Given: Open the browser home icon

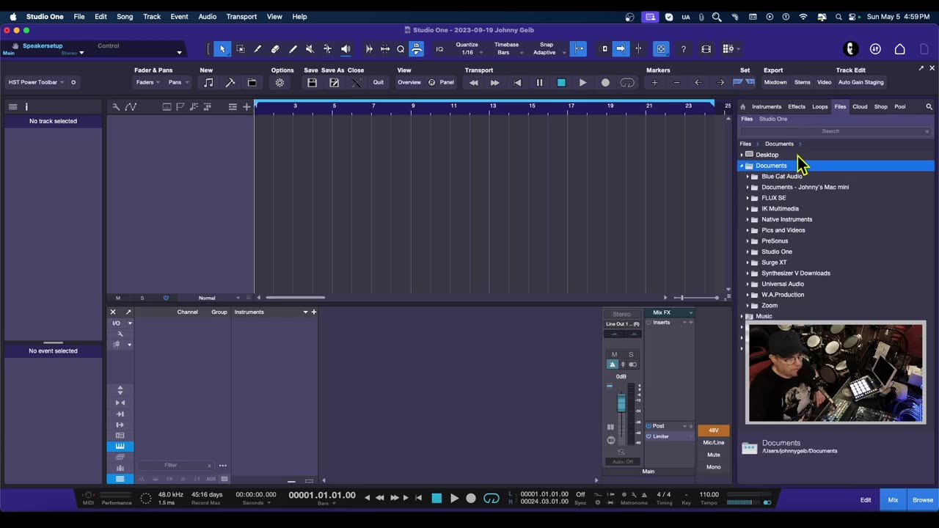Looking at the screenshot, I should [x=742, y=107].
